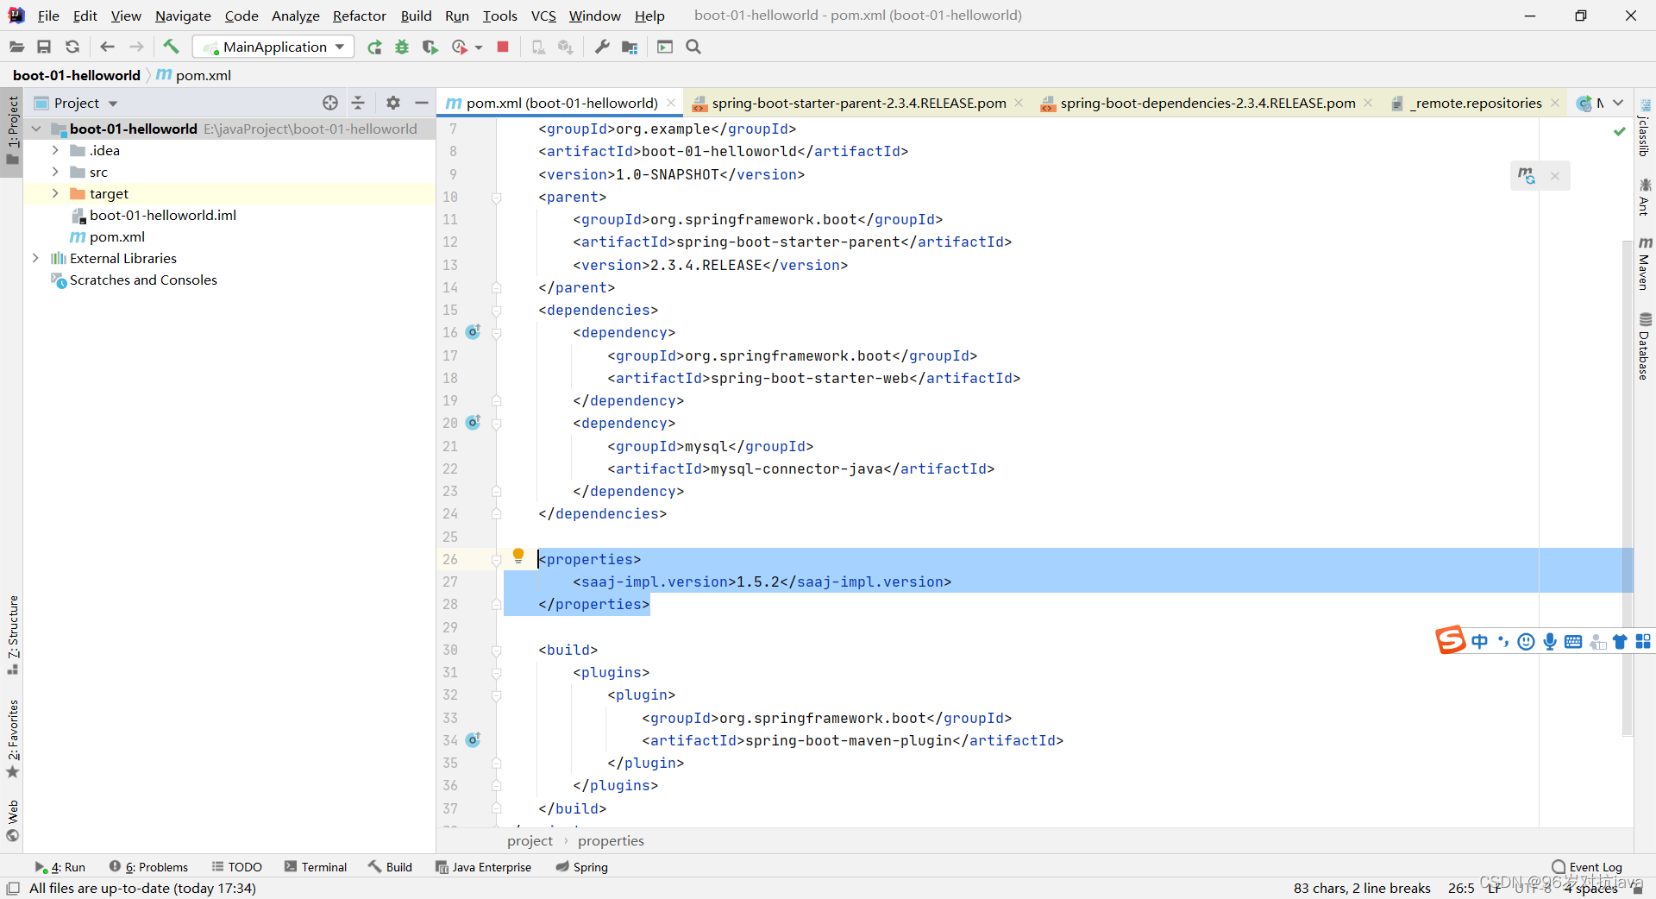Start debugging with the green bug icon
Viewport: 1656px width, 899px height.
tap(402, 47)
